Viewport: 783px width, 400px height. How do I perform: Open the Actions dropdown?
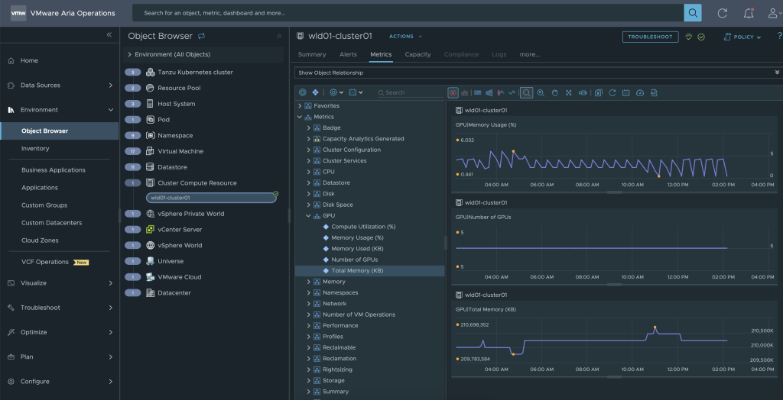click(405, 37)
